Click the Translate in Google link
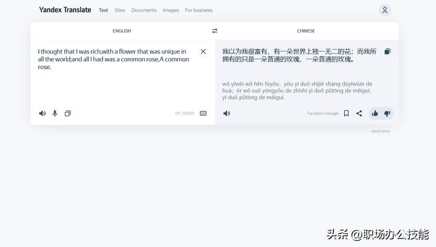The image size is (436, 247). [323, 113]
